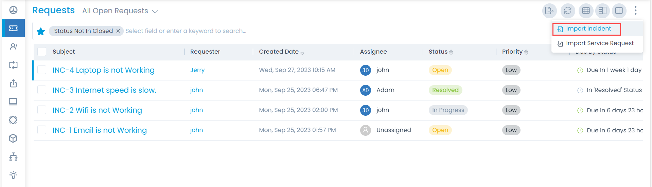This screenshot has width=652, height=187.
Task: Choose Import Service Request menu item
Action: tap(599, 43)
